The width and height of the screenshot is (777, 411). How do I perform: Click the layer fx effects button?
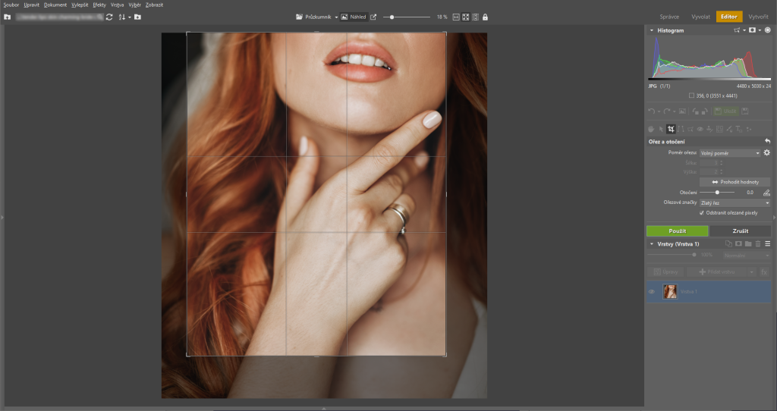coord(765,272)
